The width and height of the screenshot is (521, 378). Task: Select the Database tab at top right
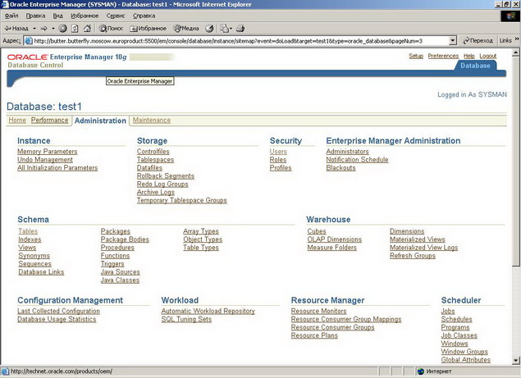475,66
